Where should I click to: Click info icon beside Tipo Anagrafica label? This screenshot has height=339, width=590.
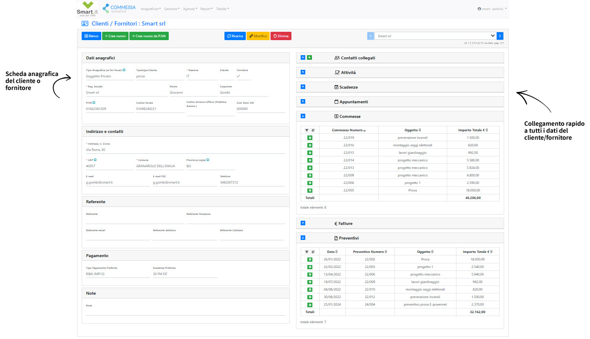pos(124,70)
